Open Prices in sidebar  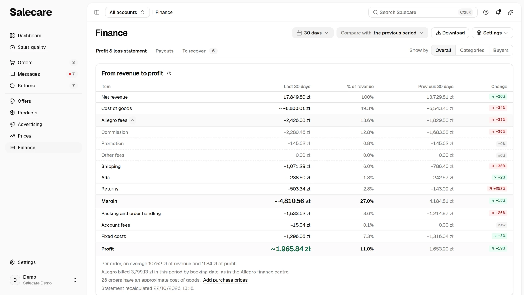click(x=44, y=136)
